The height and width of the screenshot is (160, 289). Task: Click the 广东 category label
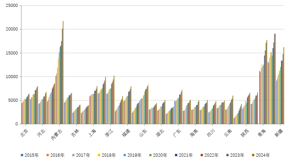[177, 132]
